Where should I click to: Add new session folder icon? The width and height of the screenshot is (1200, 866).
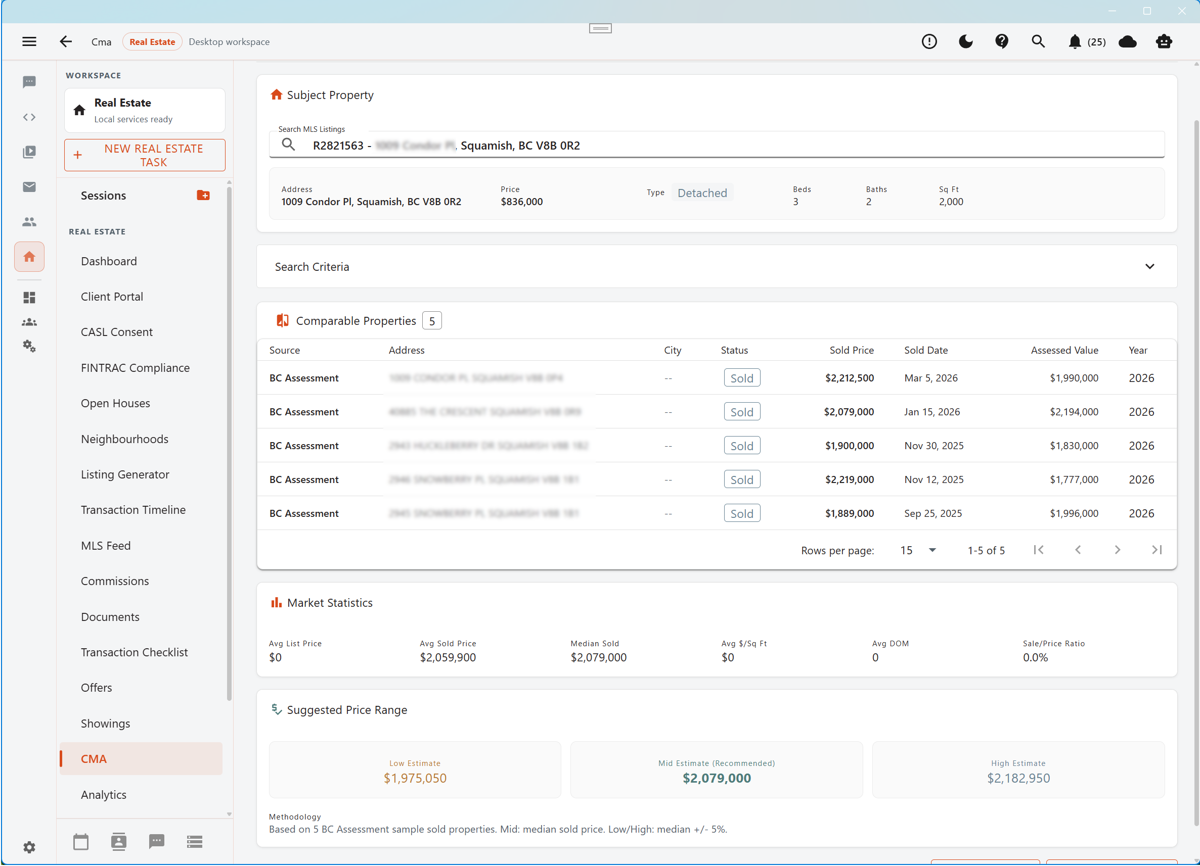(203, 196)
